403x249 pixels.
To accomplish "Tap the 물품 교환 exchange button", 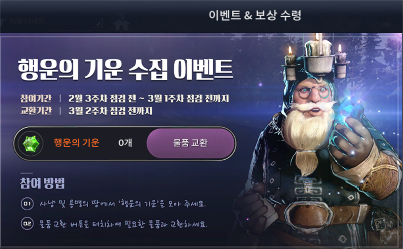I will pyautogui.click(x=190, y=143).
